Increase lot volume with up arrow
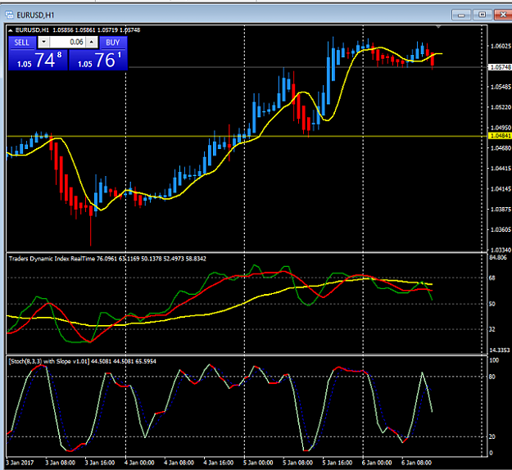Image resolution: width=512 pixels, height=470 pixels. pyautogui.click(x=92, y=42)
